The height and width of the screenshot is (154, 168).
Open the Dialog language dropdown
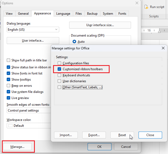click(x=33, y=30)
